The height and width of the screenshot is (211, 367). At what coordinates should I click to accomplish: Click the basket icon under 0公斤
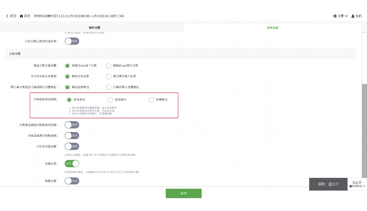(x=351, y=186)
